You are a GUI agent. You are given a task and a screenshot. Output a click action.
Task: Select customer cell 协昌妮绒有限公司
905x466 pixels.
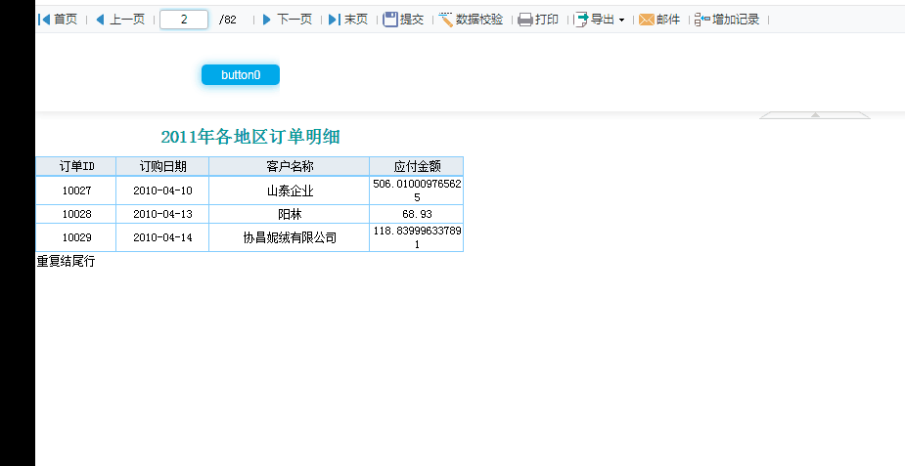[290, 237]
